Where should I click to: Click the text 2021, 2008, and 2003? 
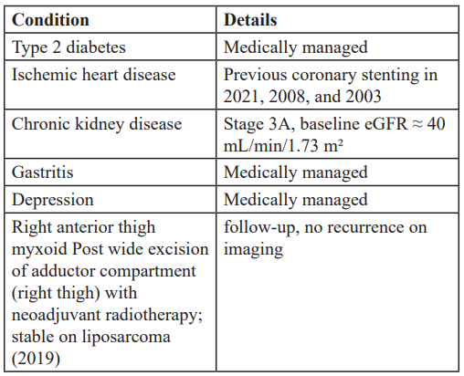tap(302, 97)
